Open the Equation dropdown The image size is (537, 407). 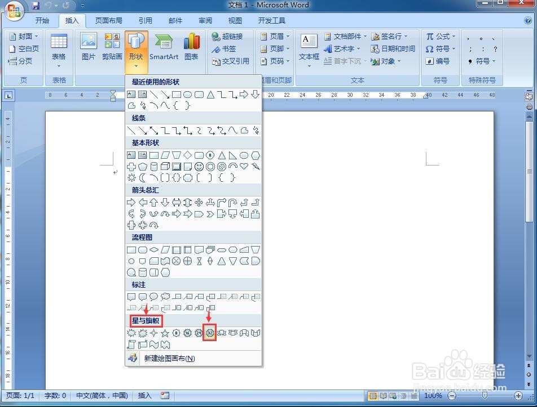point(440,36)
